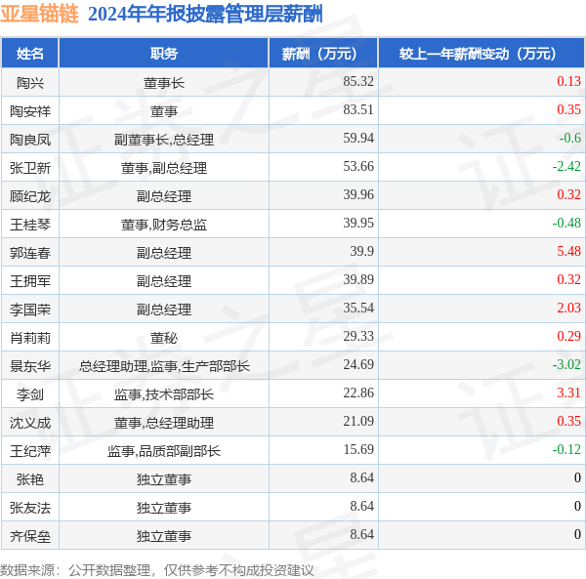
Task: Select the name cell 李剑
Action: point(30,394)
